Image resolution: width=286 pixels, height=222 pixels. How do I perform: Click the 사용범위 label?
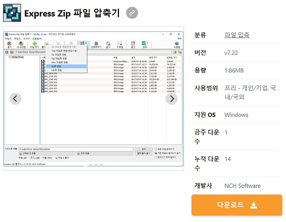(x=206, y=88)
